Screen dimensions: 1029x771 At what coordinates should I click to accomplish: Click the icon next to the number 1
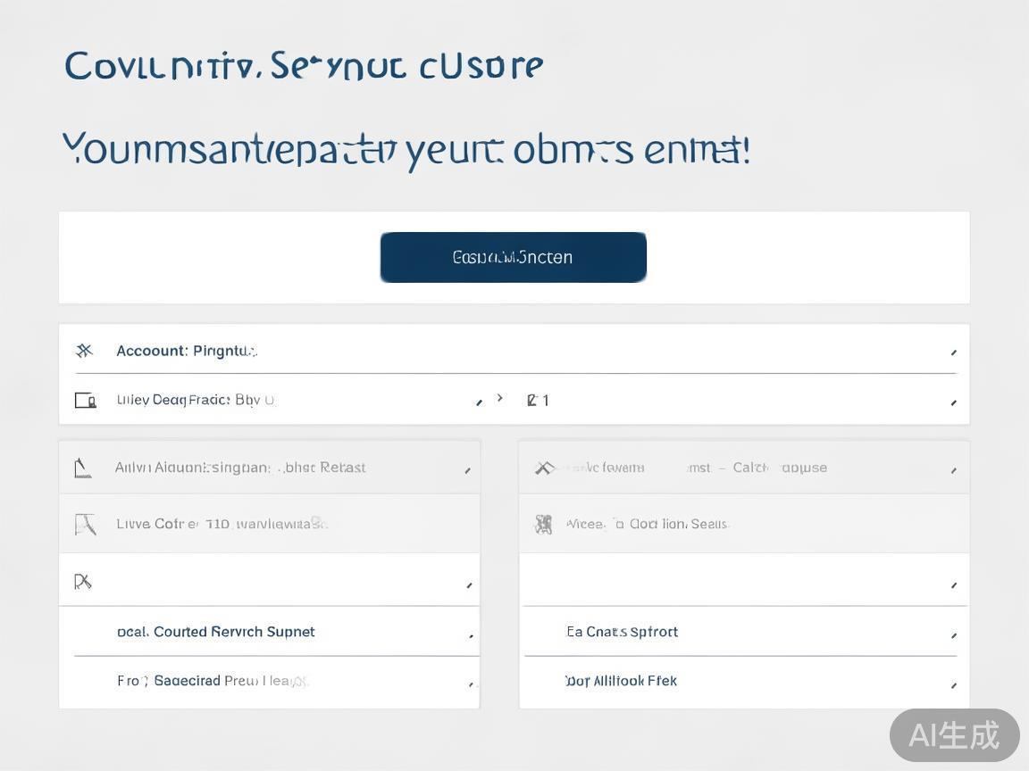[531, 400]
